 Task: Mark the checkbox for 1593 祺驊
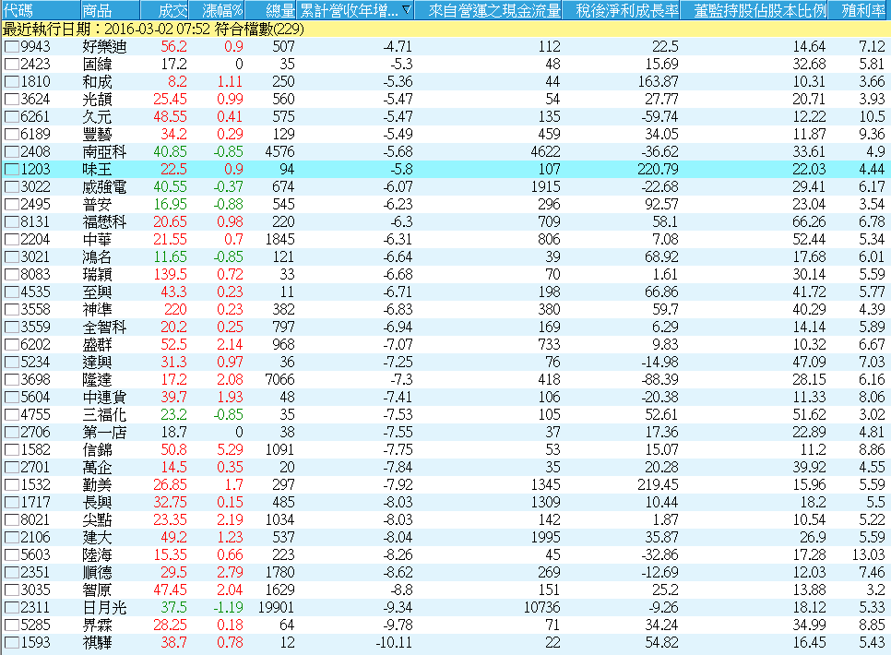(x=11, y=643)
